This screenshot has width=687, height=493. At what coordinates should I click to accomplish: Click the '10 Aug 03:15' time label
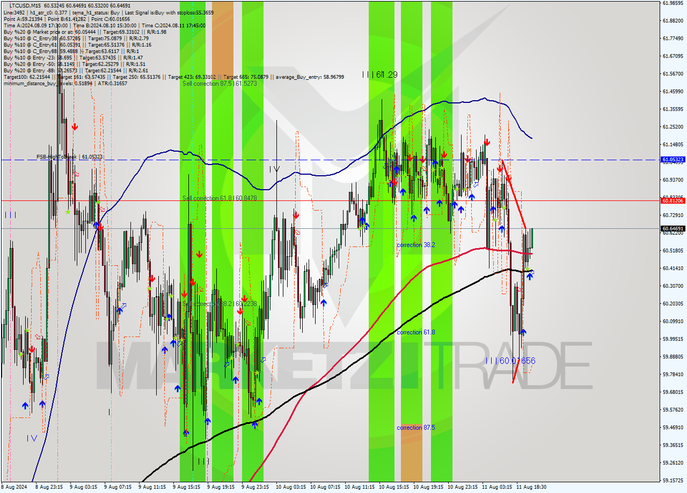[291, 487]
